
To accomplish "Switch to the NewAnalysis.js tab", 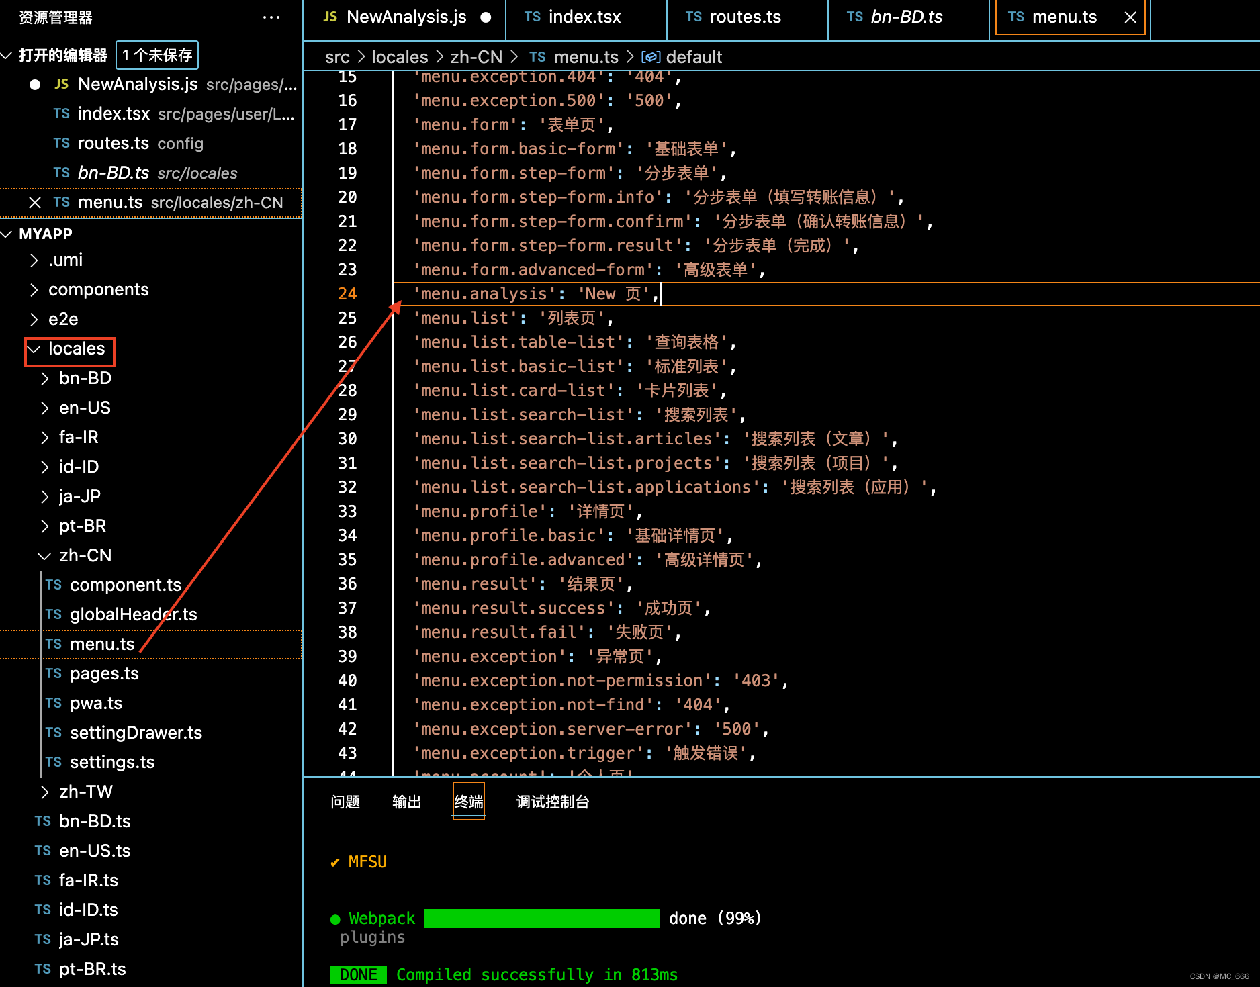I will (404, 17).
